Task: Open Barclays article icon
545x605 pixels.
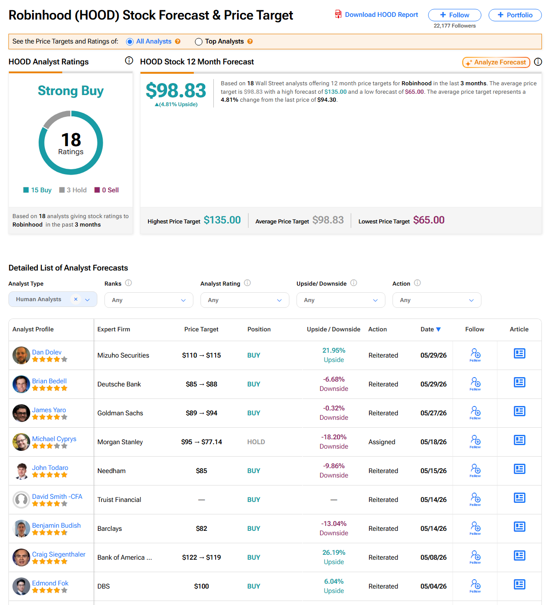Action: point(520,527)
